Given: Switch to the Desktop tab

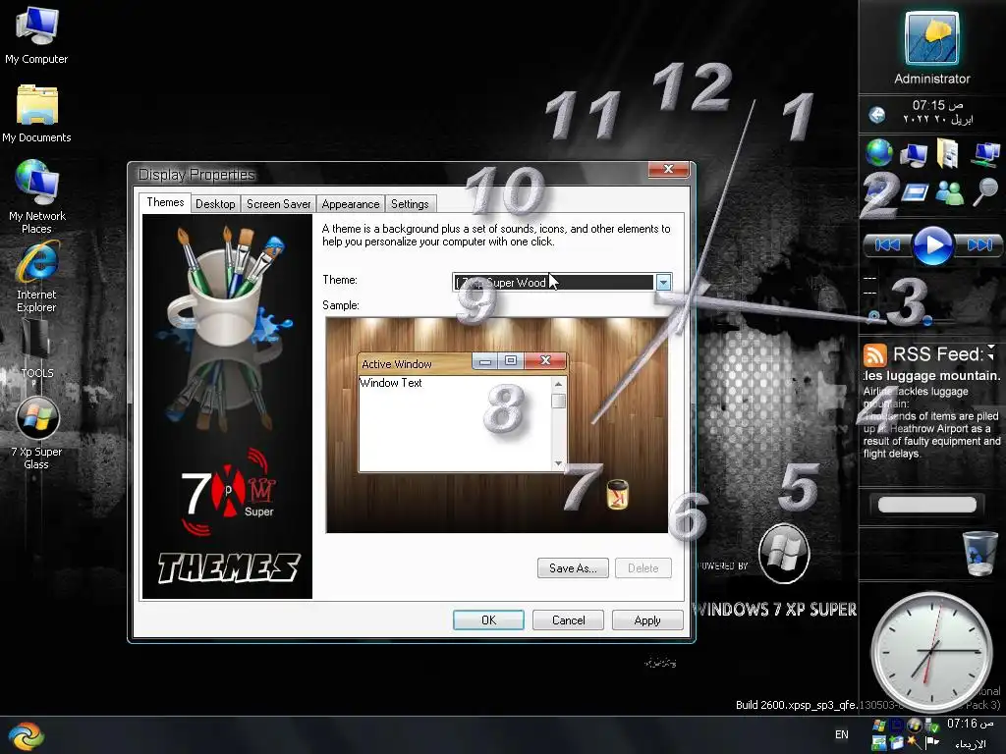Looking at the screenshot, I should click(215, 204).
